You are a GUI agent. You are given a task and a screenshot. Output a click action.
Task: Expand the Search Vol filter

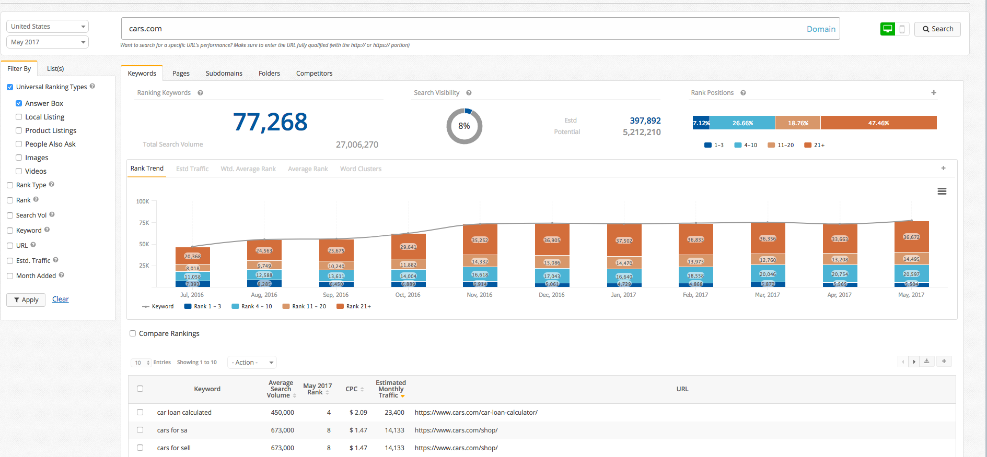point(10,215)
